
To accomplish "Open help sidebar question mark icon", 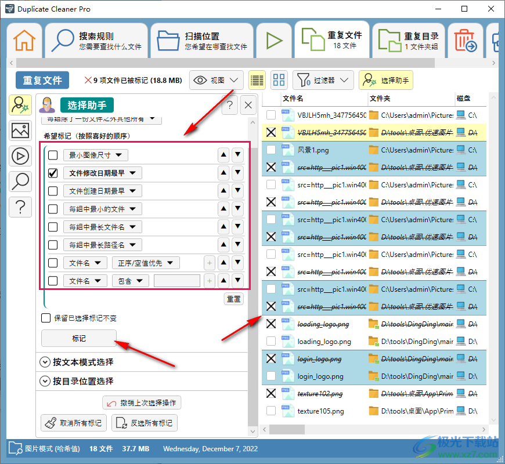I will 20,207.
